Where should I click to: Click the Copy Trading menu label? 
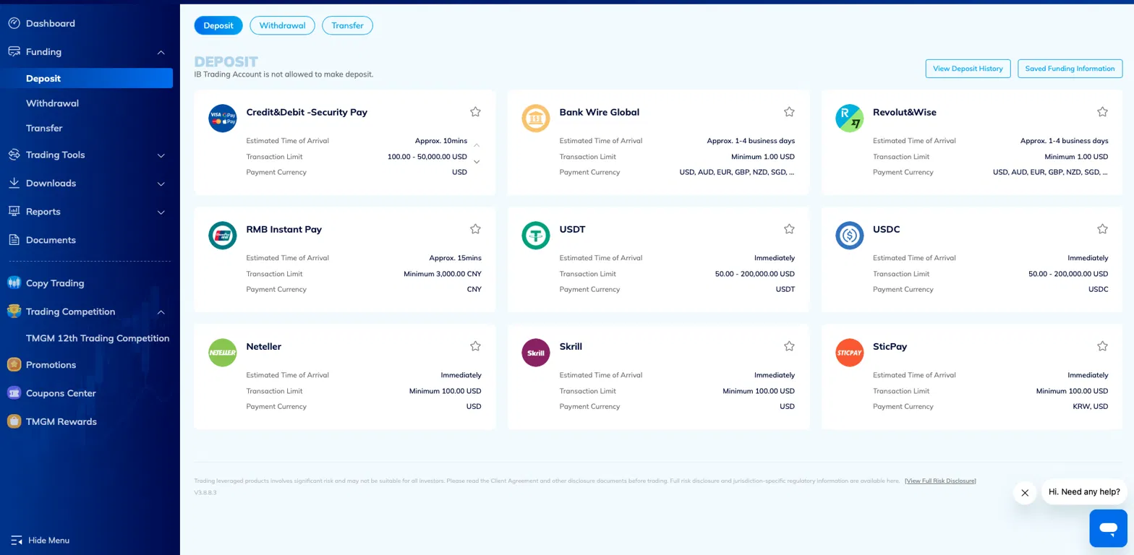coord(55,283)
